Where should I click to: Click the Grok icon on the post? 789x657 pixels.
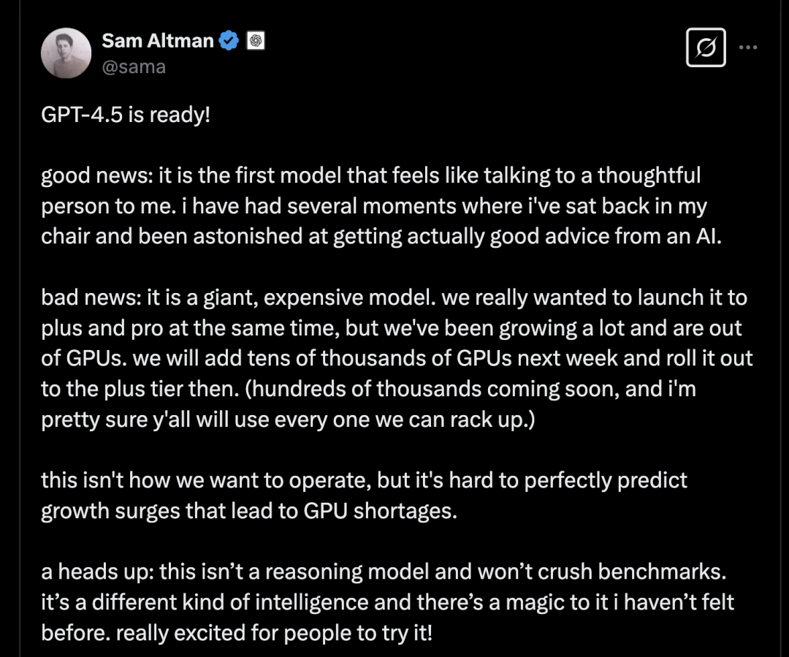[706, 48]
